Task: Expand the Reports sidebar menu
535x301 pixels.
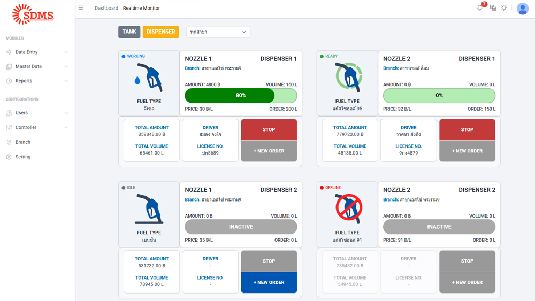Action: coord(36,81)
